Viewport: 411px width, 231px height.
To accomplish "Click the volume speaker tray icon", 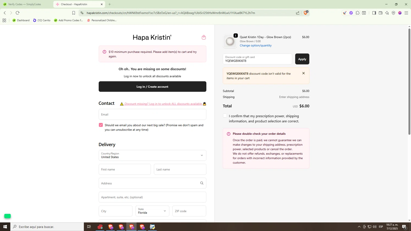I will coord(375,227).
